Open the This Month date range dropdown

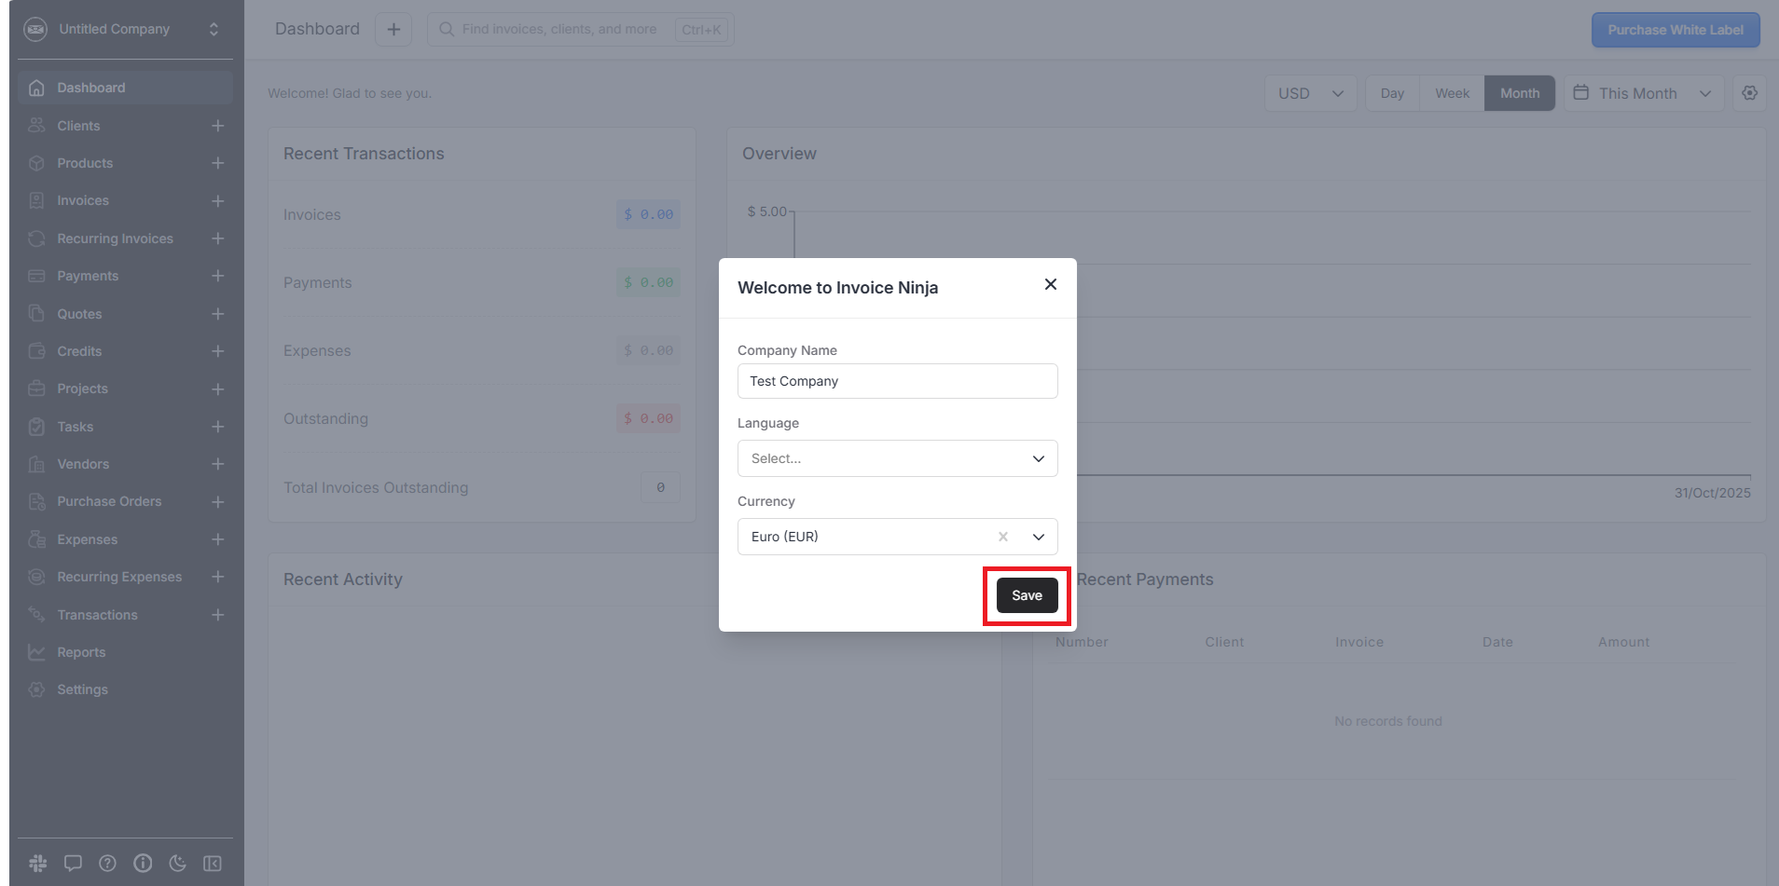tap(1641, 93)
